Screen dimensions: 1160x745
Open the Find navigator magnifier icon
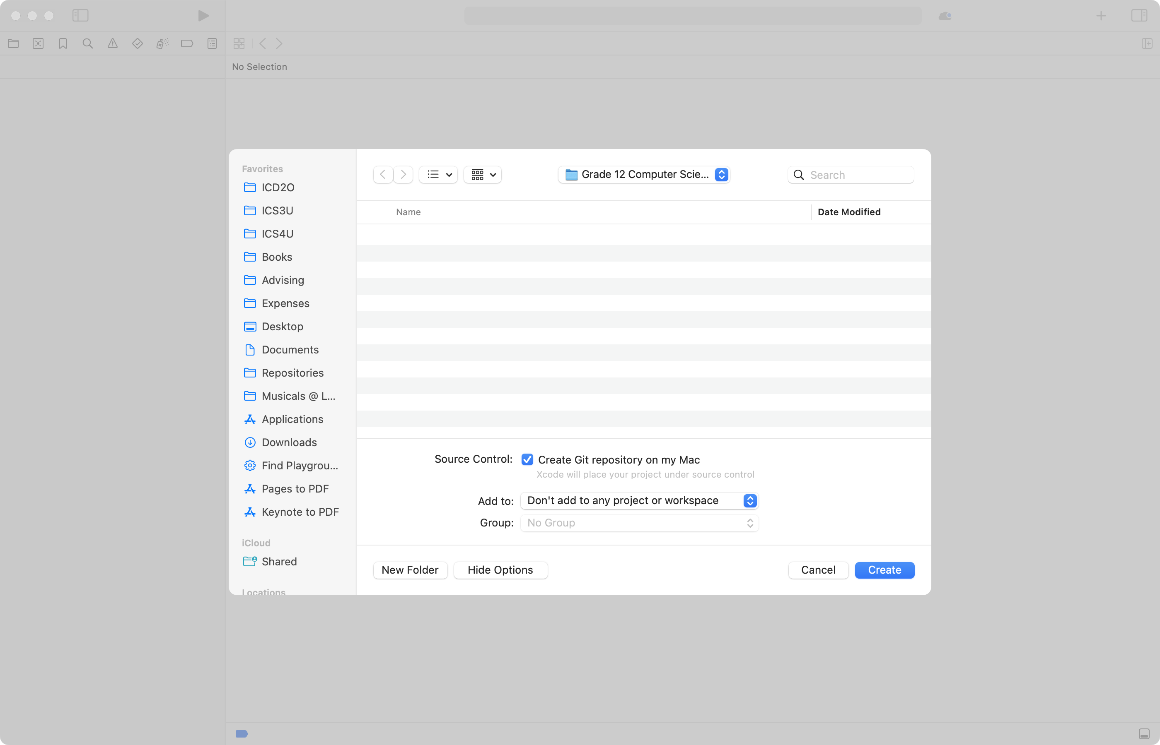[x=88, y=43]
